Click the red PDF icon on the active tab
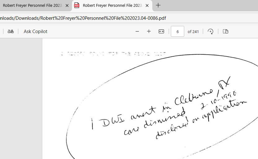This screenshot has height=159, width=258. tap(77, 6)
